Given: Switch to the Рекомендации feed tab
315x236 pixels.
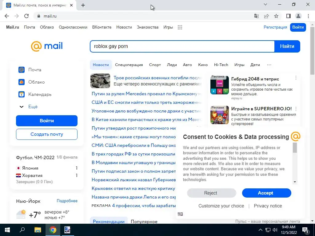Looking at the screenshot, I should coord(109,222).
